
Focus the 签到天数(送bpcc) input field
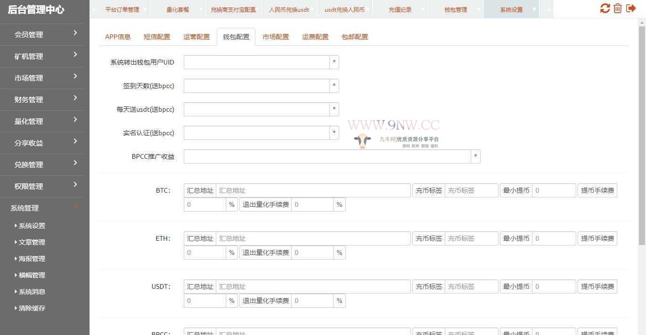[256, 86]
